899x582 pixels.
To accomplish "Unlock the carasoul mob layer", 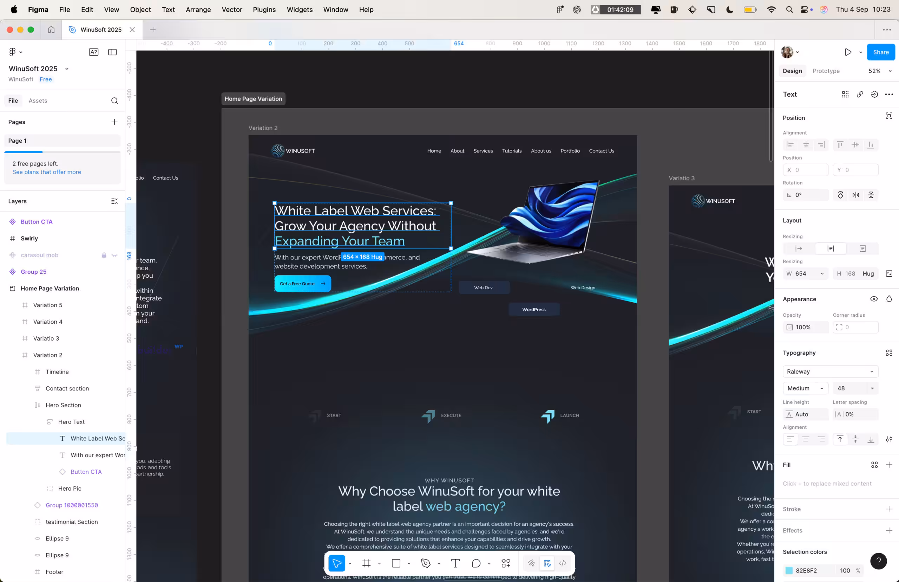I will click(104, 255).
